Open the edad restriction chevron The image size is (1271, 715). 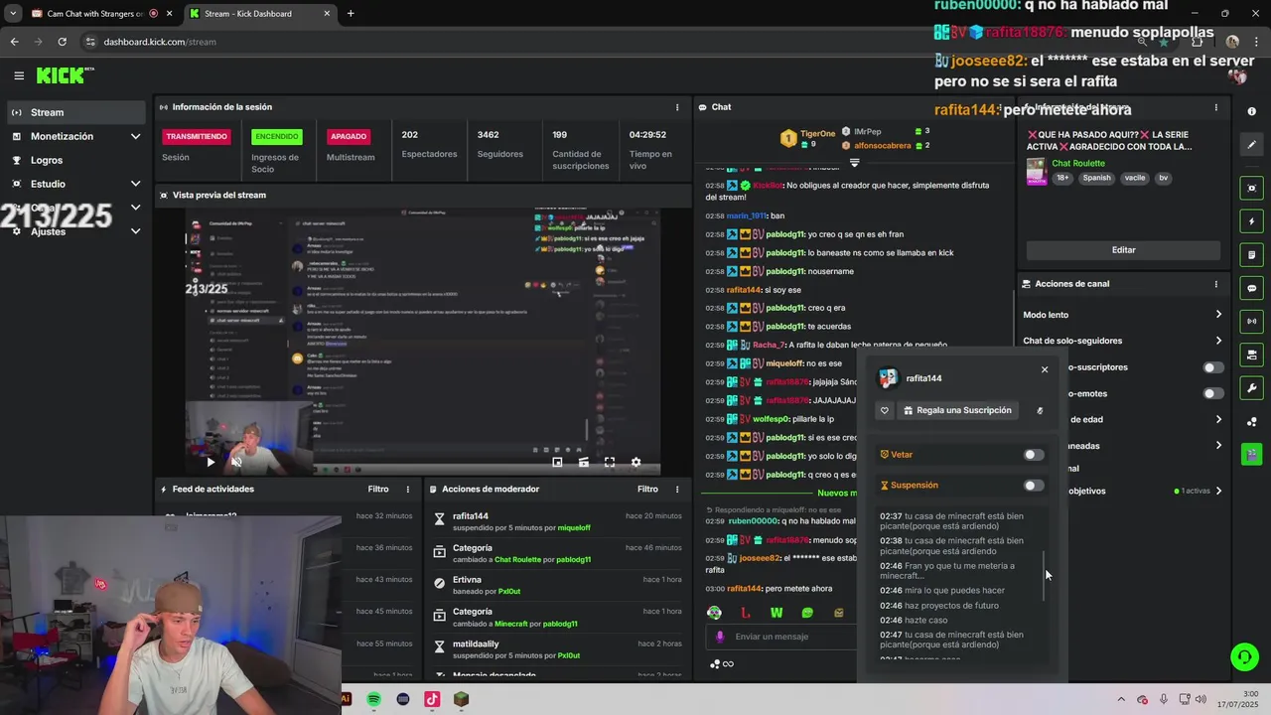(1218, 419)
